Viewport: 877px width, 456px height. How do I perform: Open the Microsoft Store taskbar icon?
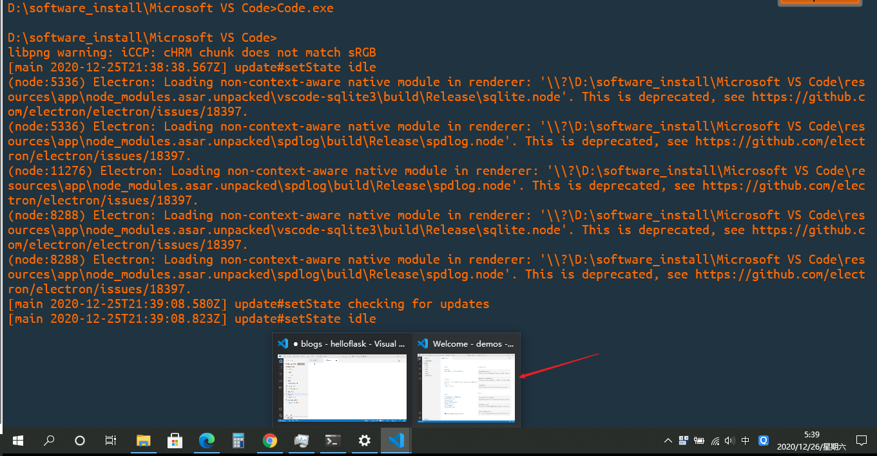point(175,441)
